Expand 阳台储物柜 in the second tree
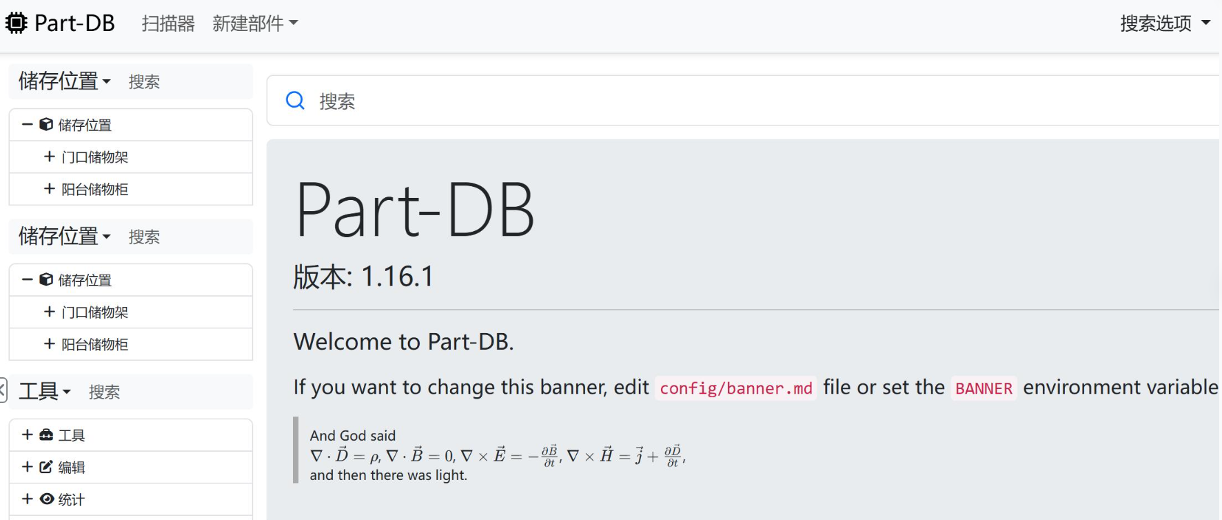The image size is (1222, 520). (x=50, y=344)
